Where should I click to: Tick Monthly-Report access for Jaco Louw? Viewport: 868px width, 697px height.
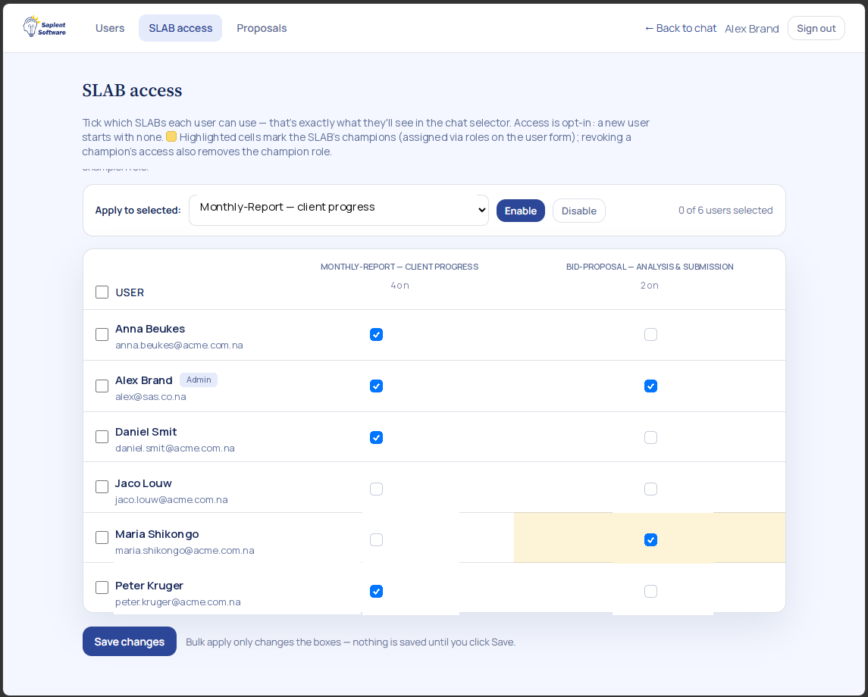click(x=377, y=489)
